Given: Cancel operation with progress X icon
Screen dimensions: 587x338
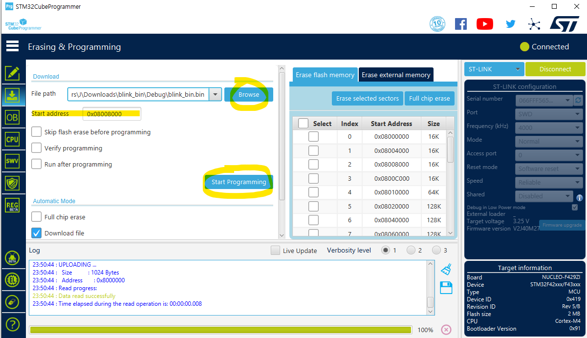Looking at the screenshot, I should [446, 330].
